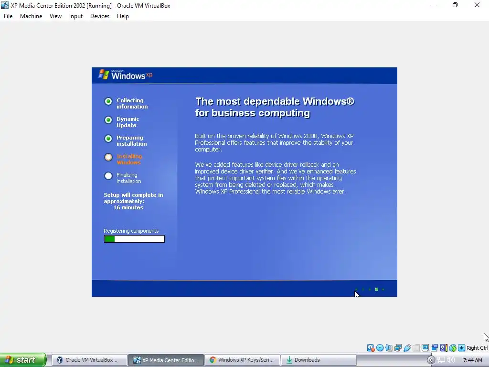Click the display monitor status icon
Screen dimensions: 489x367
click(x=425, y=348)
